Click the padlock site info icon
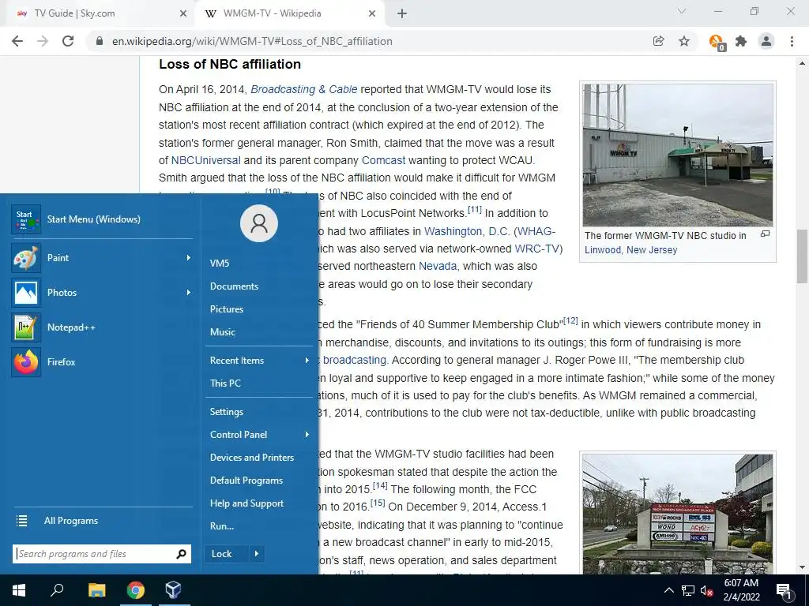 pyautogui.click(x=100, y=41)
